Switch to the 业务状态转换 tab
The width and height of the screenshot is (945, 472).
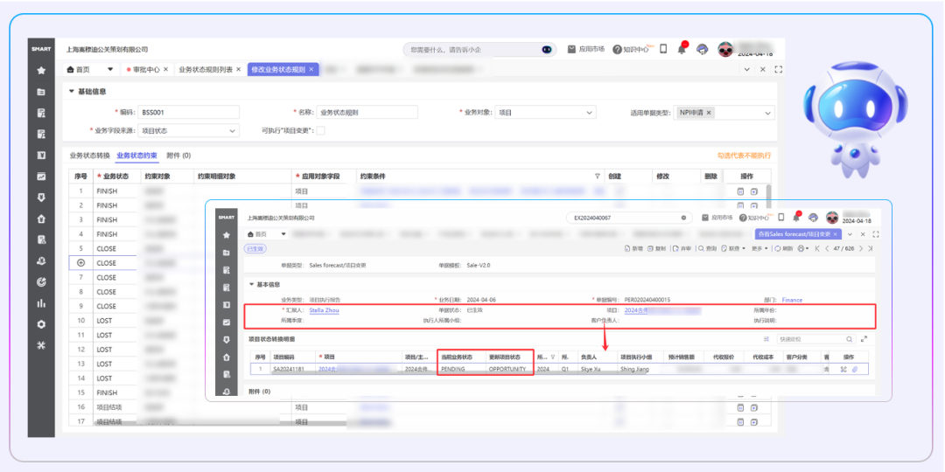90,156
